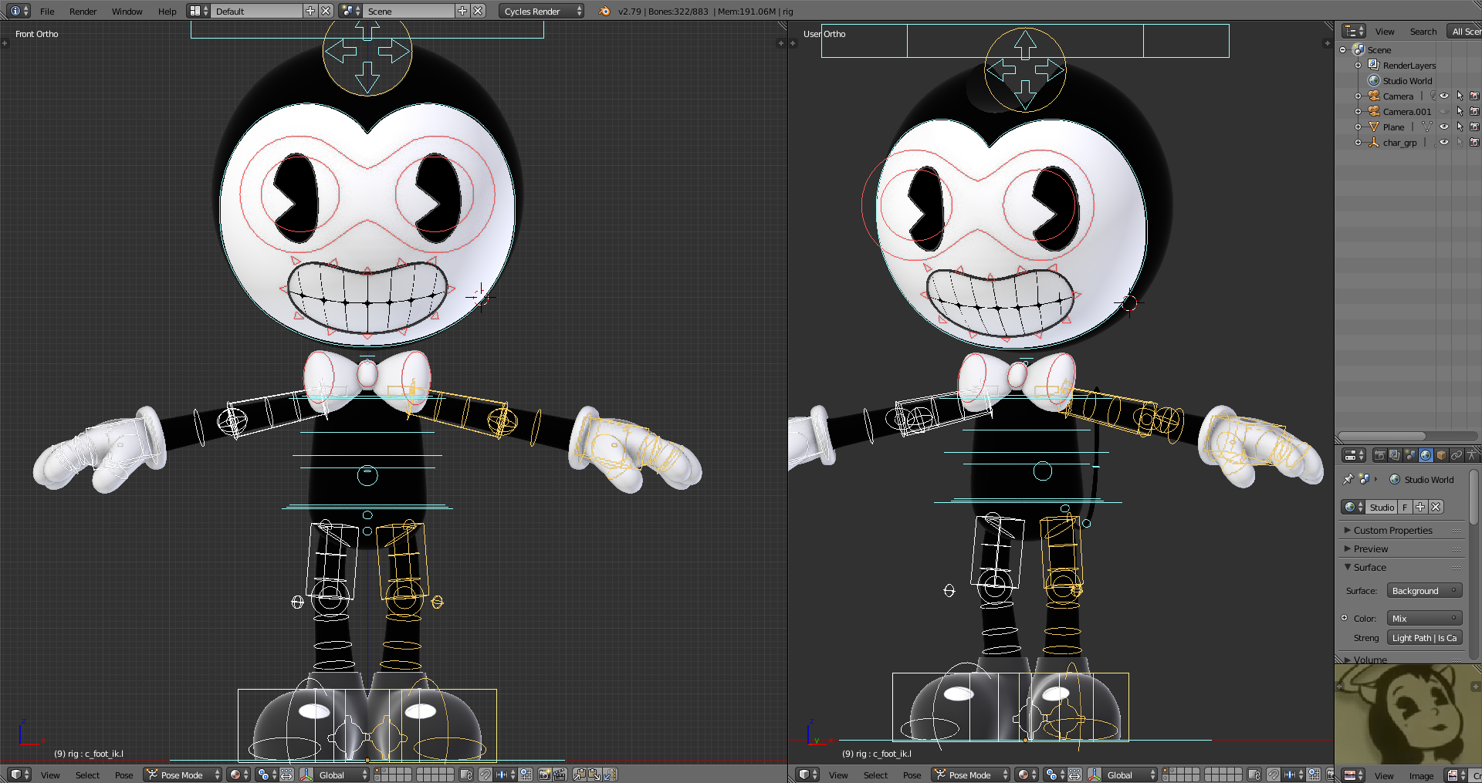
Task: Unlink the Studio world datablock
Action: [x=1436, y=507]
